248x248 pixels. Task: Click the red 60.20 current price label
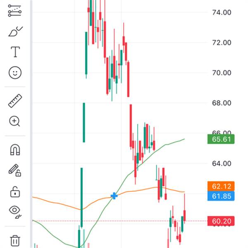click(221, 221)
